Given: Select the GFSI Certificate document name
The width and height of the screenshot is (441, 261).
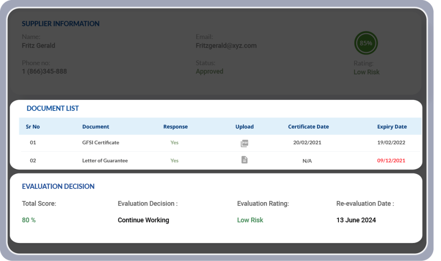Looking at the screenshot, I should click(100, 143).
